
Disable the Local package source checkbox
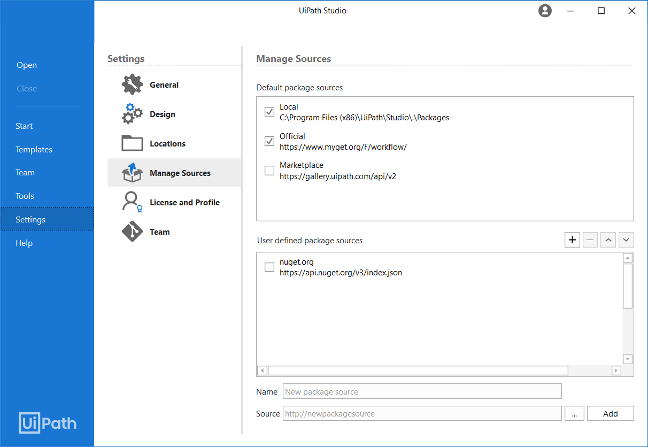(269, 112)
